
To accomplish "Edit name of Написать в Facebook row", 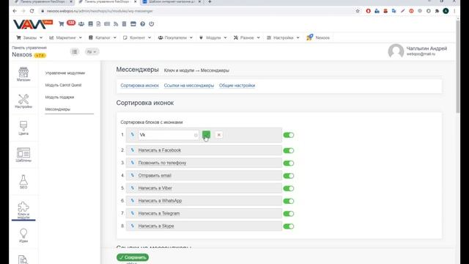I will tap(133, 150).
